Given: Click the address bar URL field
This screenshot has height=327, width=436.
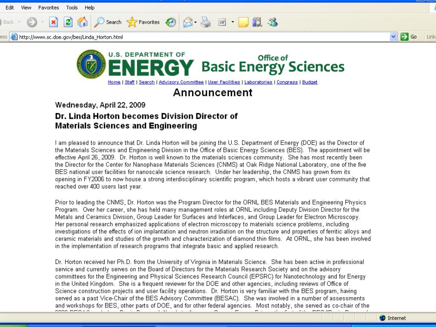Looking at the screenshot, I should click(203, 37).
